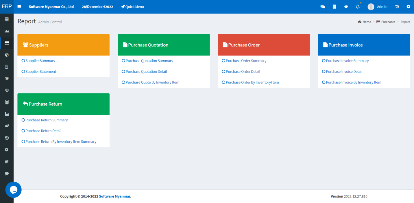Open Purchase Order Summary report
The height and width of the screenshot is (203, 414).
(244, 61)
